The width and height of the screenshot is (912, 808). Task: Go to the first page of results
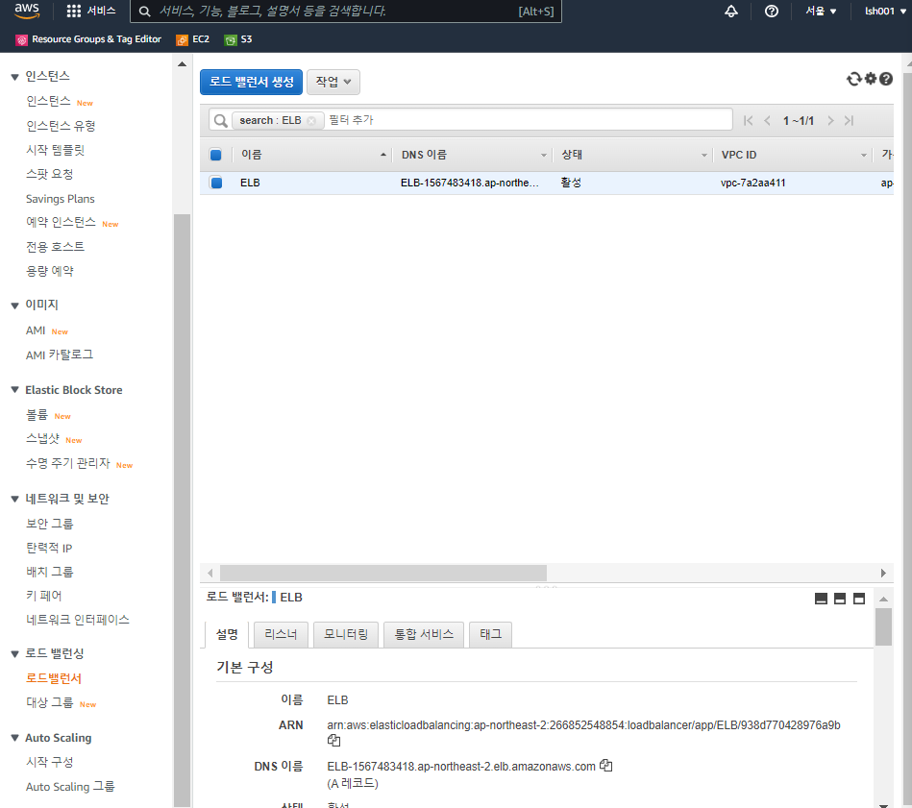click(749, 121)
